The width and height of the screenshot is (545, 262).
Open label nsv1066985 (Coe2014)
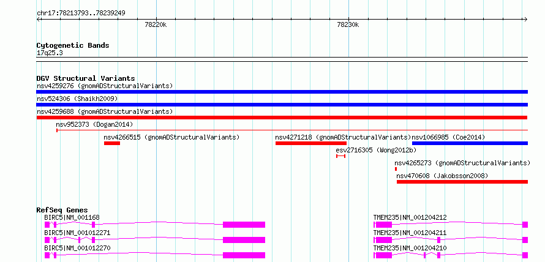[x=448, y=137]
